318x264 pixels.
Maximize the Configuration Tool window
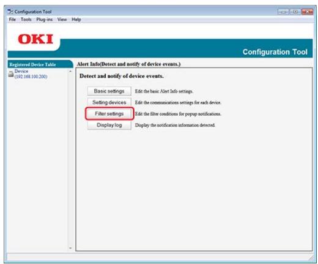pos(295,12)
